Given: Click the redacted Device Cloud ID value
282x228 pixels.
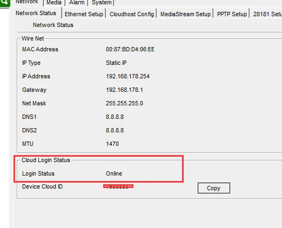Looking at the screenshot, I should [118, 186].
